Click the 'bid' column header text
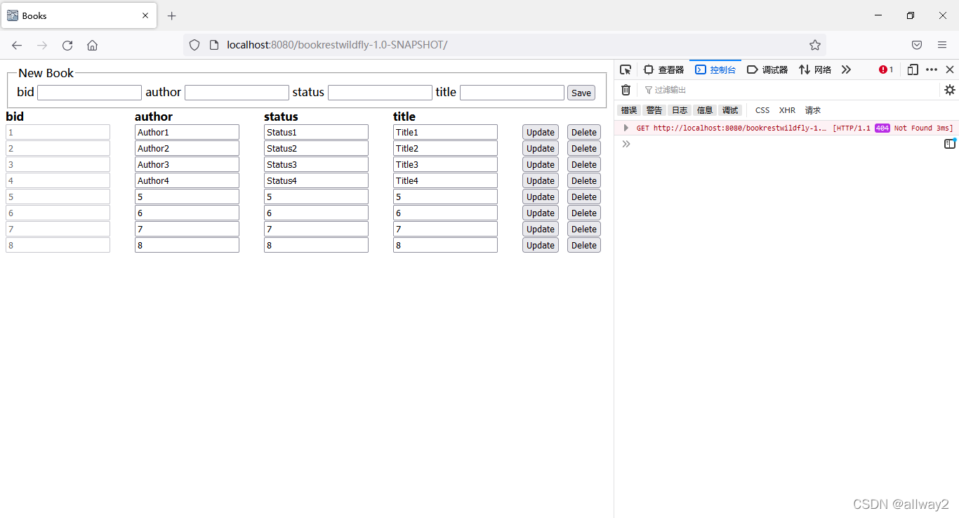959x518 pixels. point(15,117)
